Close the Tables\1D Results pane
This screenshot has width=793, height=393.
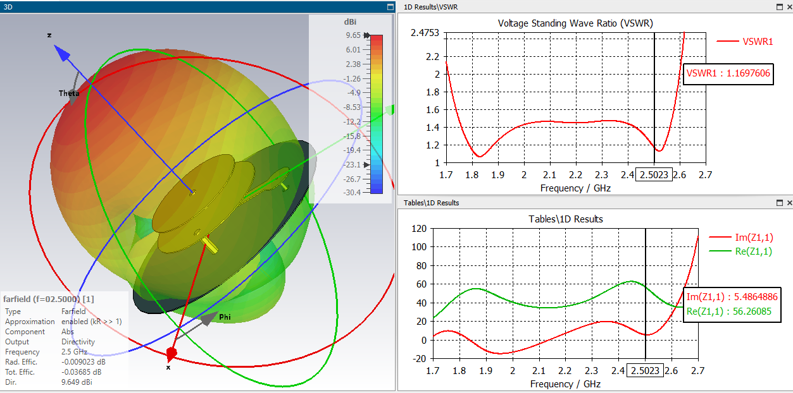pyautogui.click(x=789, y=203)
